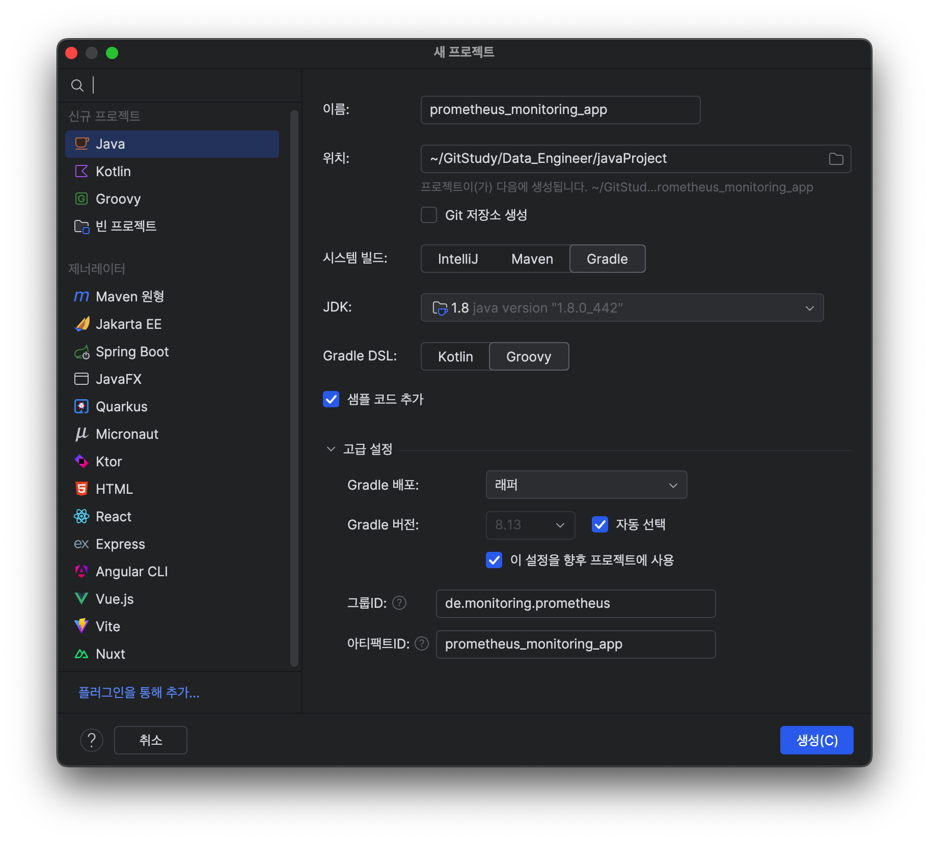Select Spring Boot generator

(172, 352)
